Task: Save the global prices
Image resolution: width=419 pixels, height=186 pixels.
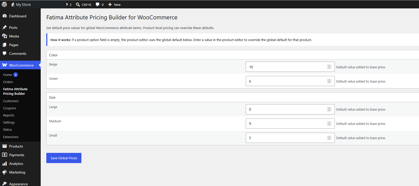Action: pos(64,158)
